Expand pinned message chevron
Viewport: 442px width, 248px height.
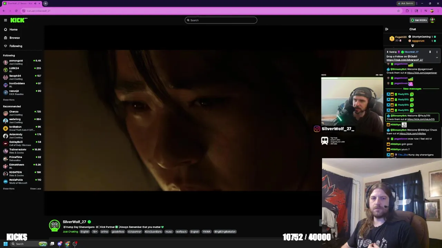(x=437, y=58)
